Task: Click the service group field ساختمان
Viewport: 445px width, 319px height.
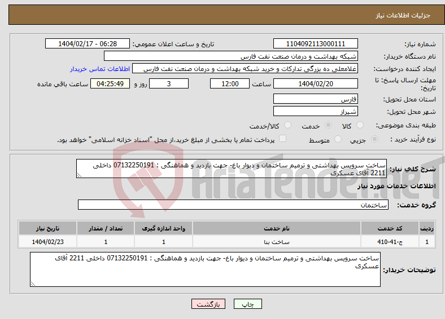Action: click(x=233, y=205)
